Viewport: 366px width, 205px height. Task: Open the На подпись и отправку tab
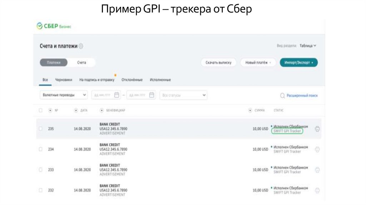pyautogui.click(x=97, y=80)
